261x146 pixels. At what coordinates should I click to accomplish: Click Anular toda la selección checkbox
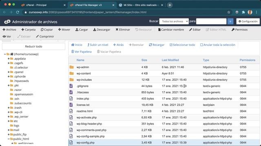click(x=201, y=45)
